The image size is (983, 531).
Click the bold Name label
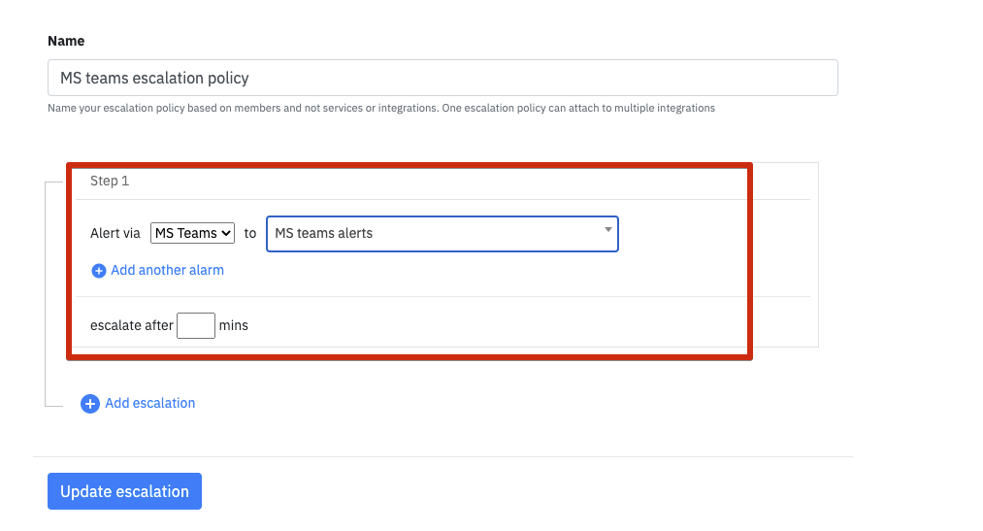pos(66,41)
